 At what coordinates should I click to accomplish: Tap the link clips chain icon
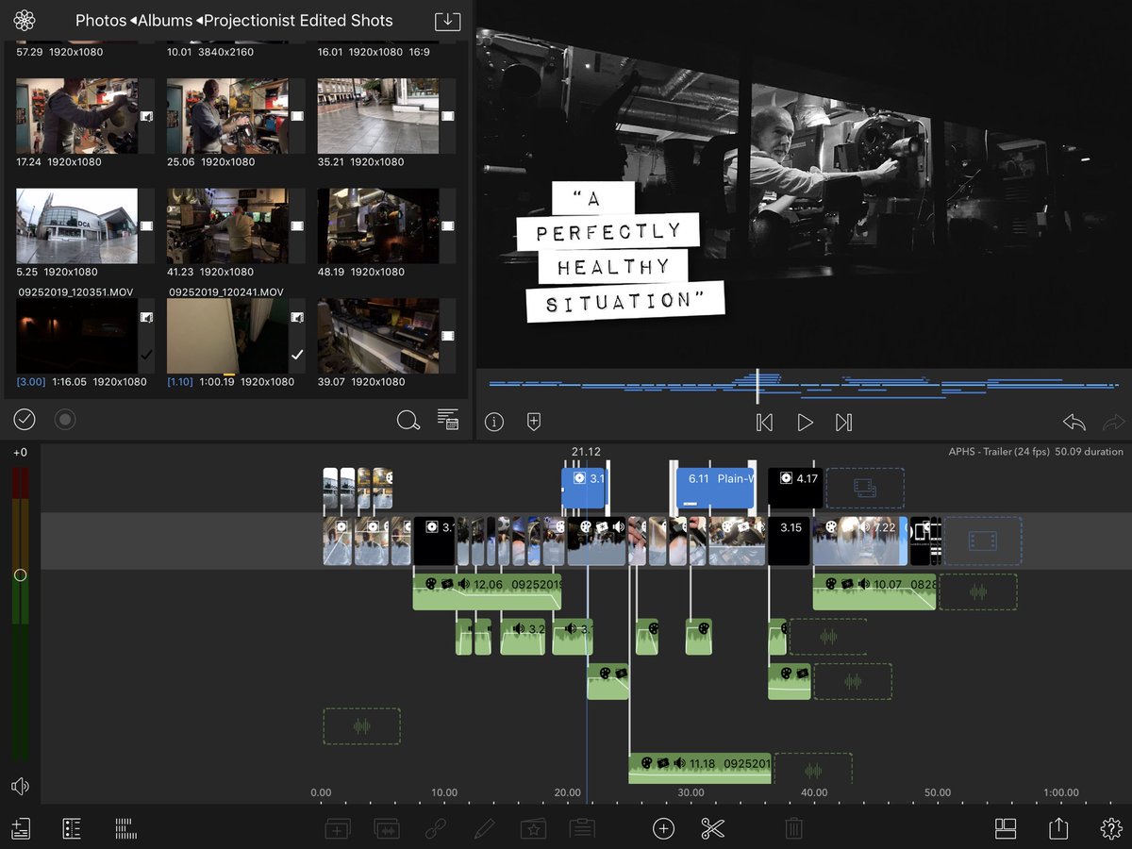(x=435, y=829)
